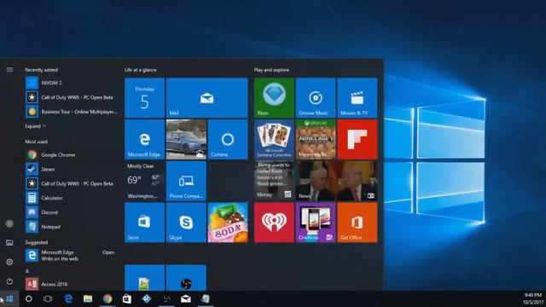Open the Money news tile
The width and height of the screenshot is (546, 307).
(x=274, y=181)
